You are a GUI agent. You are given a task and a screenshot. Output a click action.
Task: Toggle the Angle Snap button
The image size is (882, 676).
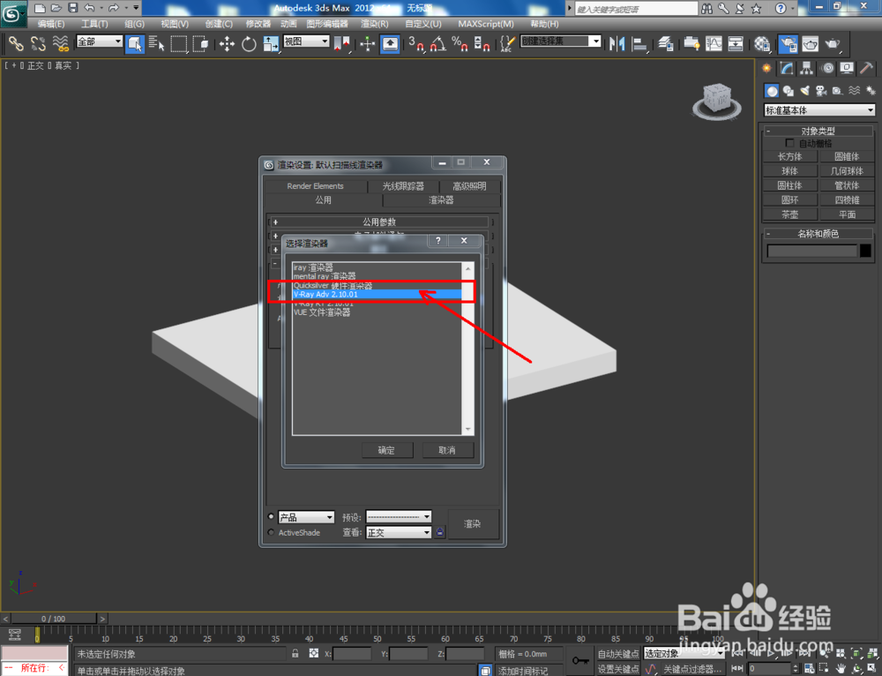[438, 43]
